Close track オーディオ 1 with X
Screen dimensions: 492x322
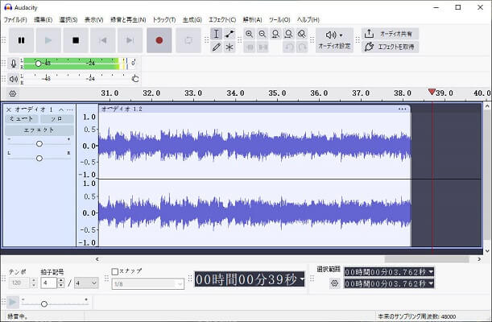click(9, 109)
